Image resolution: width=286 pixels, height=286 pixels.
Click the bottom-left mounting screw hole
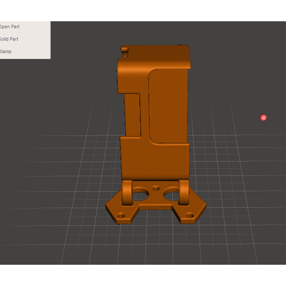tap(121, 216)
